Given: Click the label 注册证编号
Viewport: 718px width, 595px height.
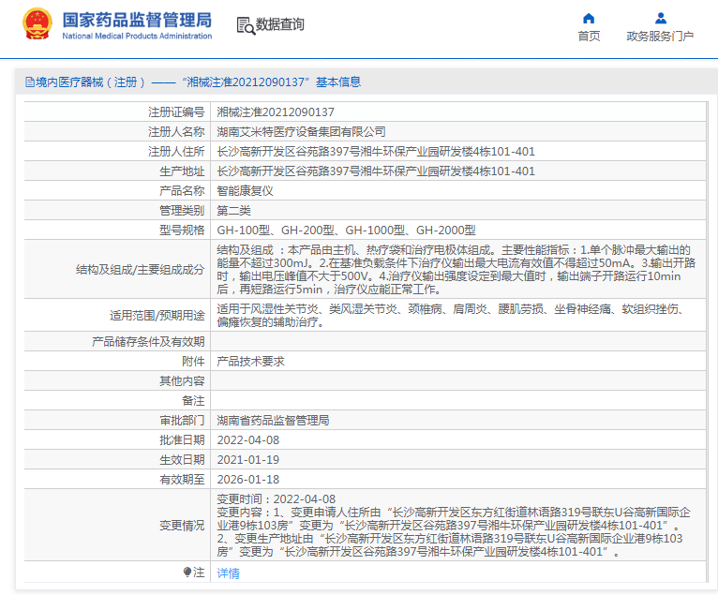Looking at the screenshot, I should [x=176, y=112].
